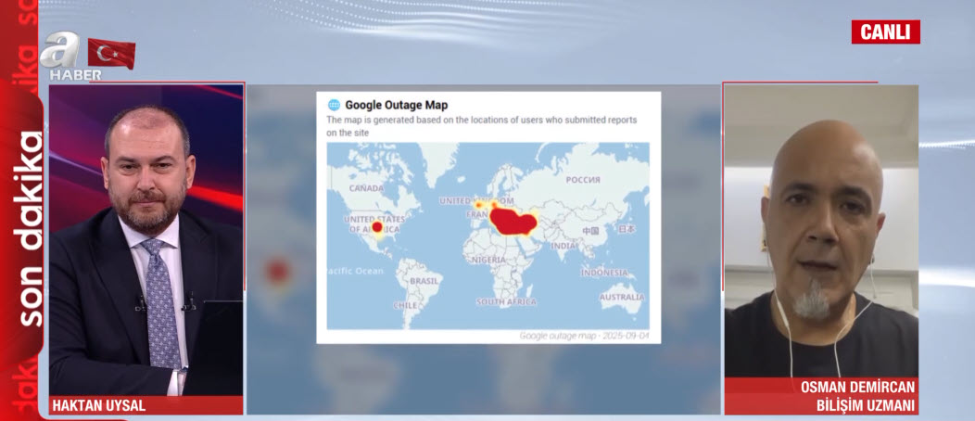Screen dimensions: 975x421
Task: Click the A Haber channel logo
Action: point(68,57)
